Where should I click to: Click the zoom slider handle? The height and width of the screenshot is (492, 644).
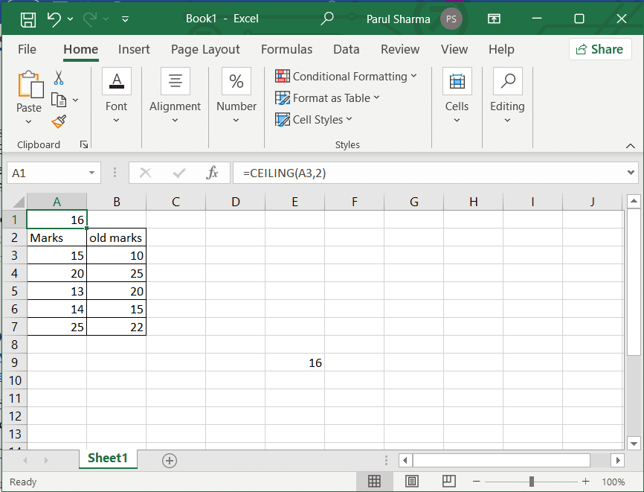coord(532,482)
